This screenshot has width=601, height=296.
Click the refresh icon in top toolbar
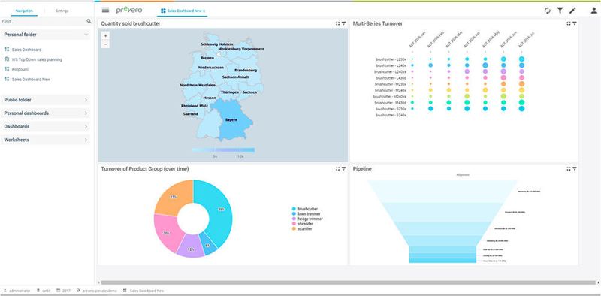tap(548, 11)
